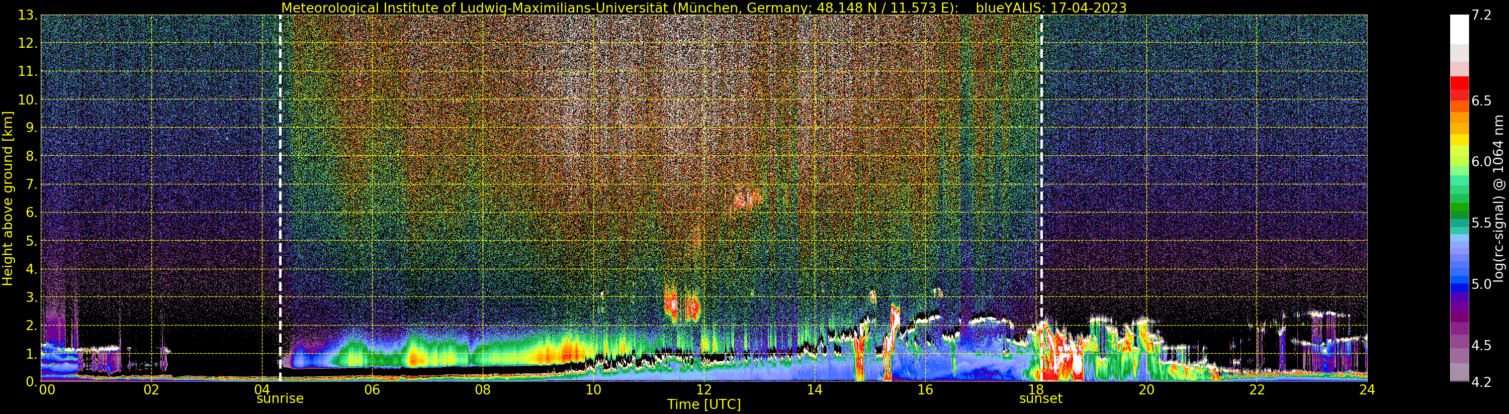Click the '10' time tick label
The width and height of the screenshot is (1509, 414).
[x=593, y=390]
